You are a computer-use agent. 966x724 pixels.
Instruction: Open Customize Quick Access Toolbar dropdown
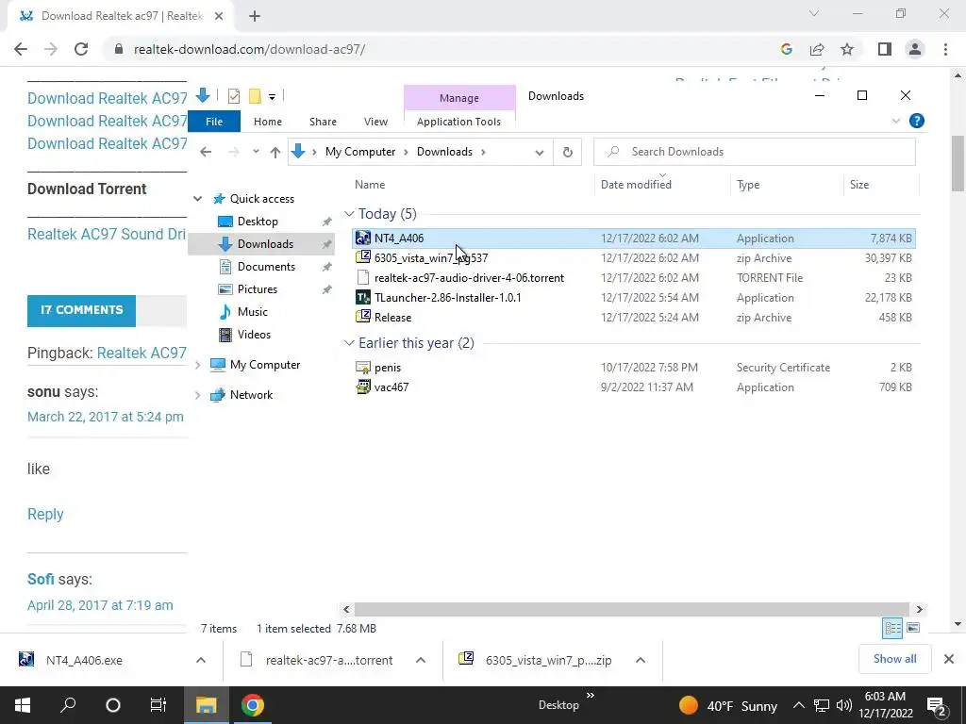coord(272,97)
